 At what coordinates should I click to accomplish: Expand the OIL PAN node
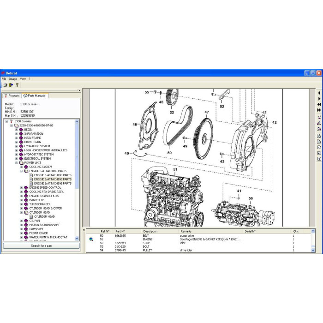pos(21,221)
